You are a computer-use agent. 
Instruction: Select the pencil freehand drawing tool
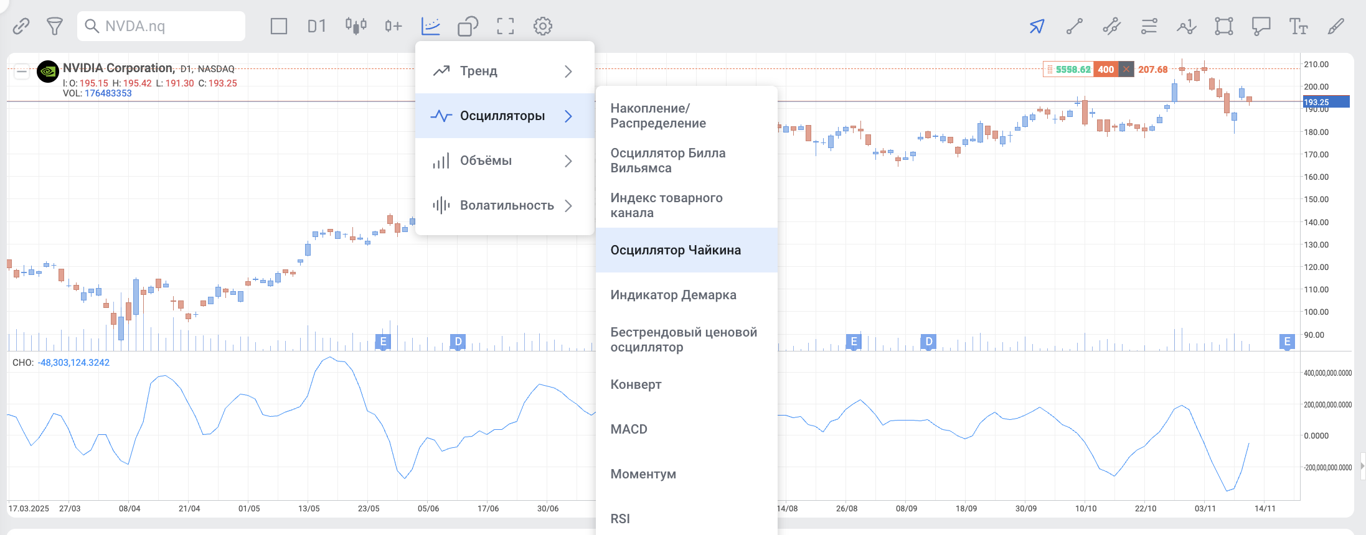(x=1336, y=26)
